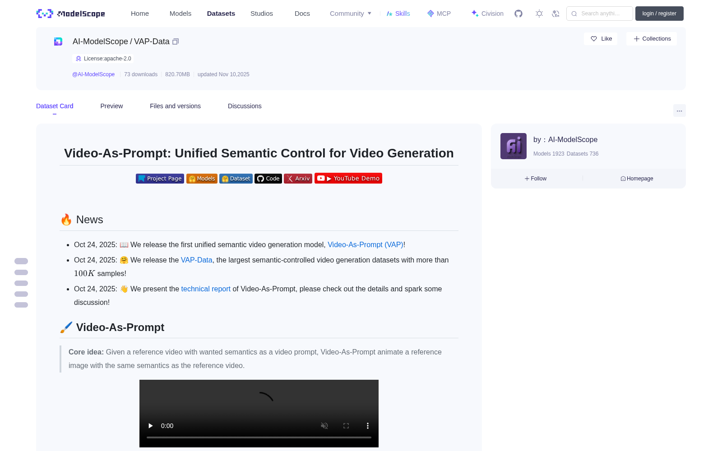This screenshot has height=451, width=722.
Task: Focus the Search anything input field
Action: [600, 14]
